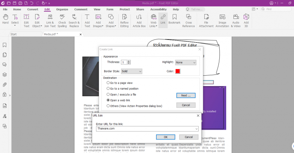Click the Add Shapes tool
The width and height of the screenshot is (294, 153).
[x=111, y=21]
